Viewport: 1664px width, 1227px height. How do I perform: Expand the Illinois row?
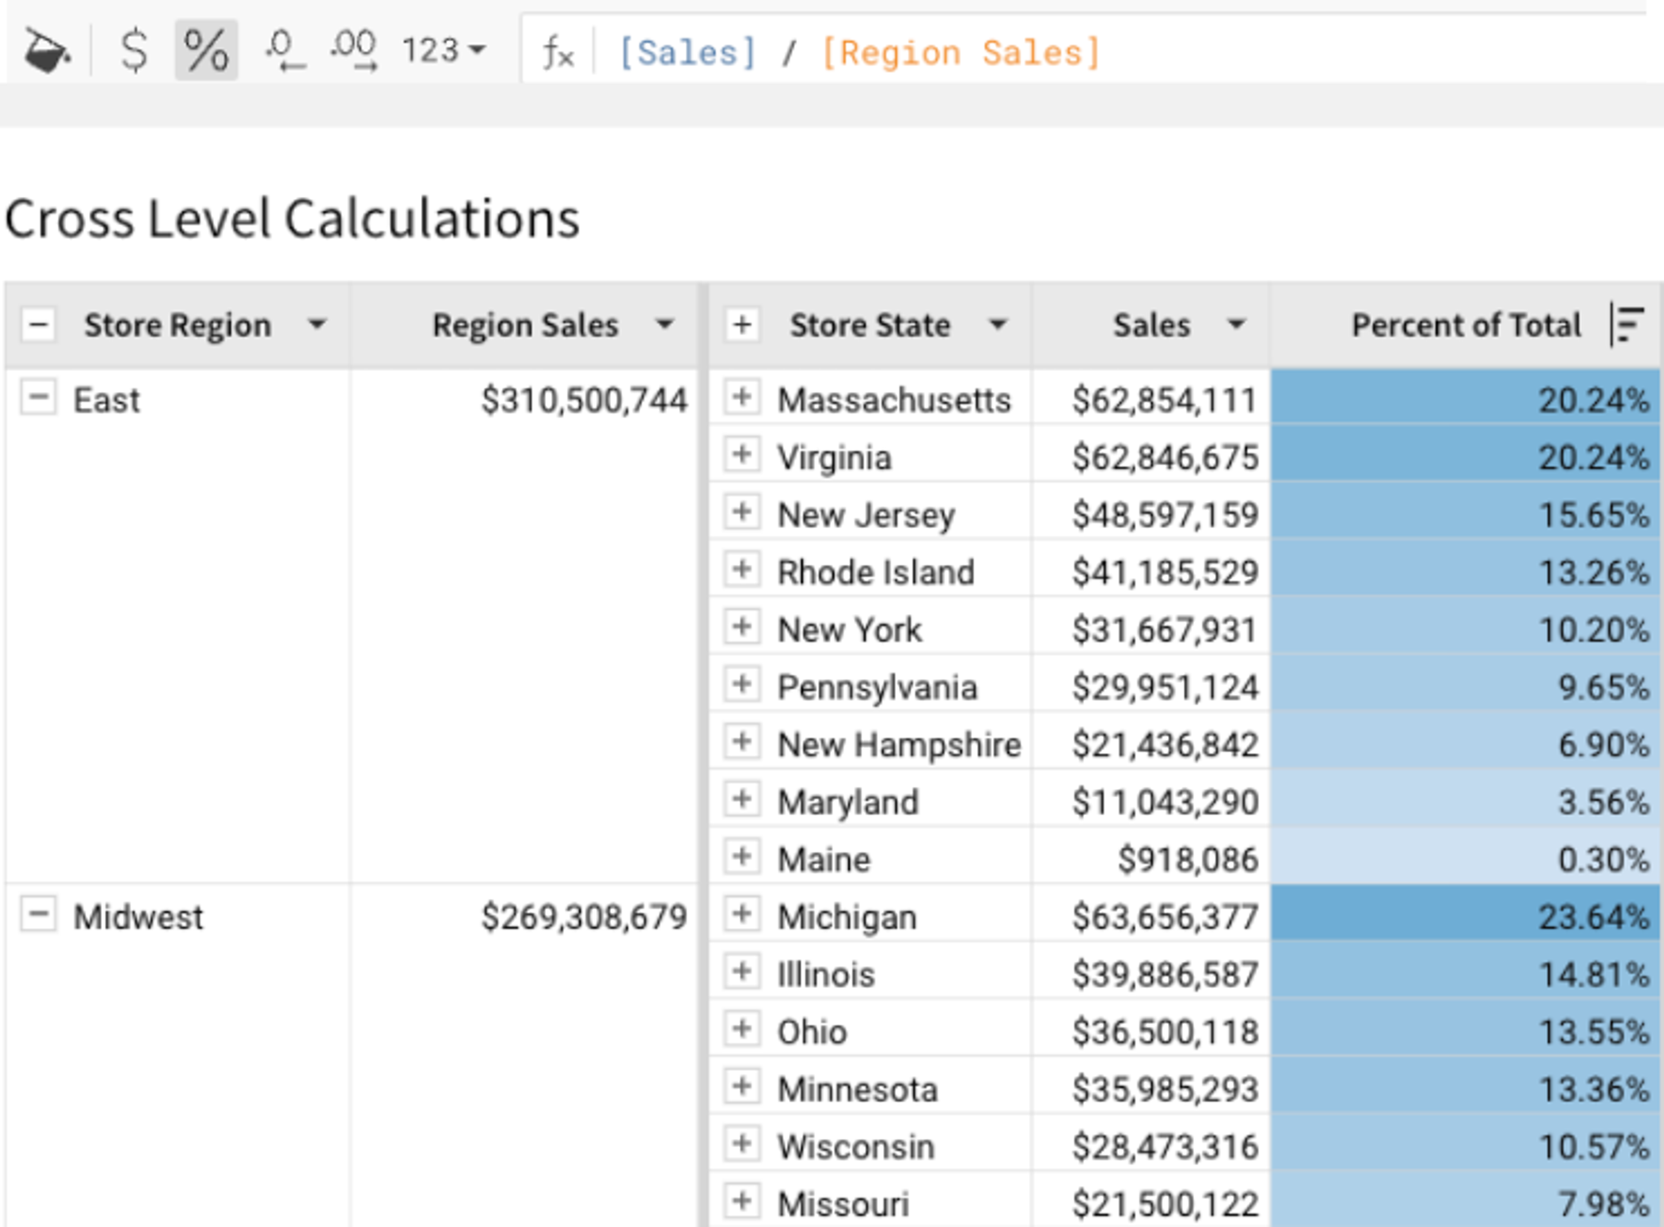pyautogui.click(x=742, y=971)
